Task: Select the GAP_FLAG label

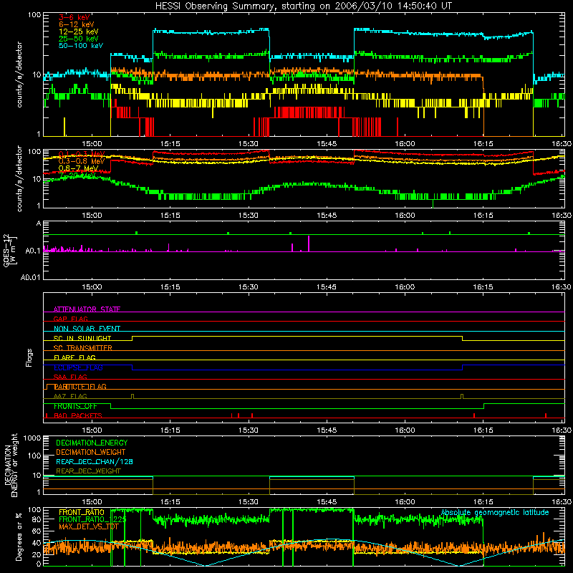Action: (70, 319)
